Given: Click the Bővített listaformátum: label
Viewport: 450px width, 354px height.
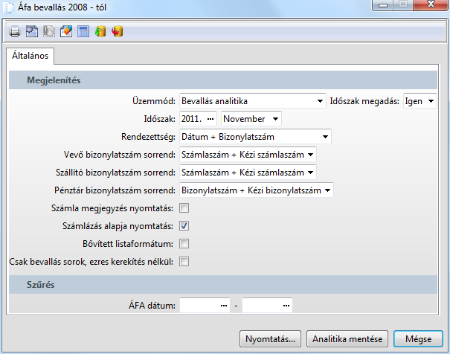Looking at the screenshot, I should pyautogui.click(x=128, y=244).
